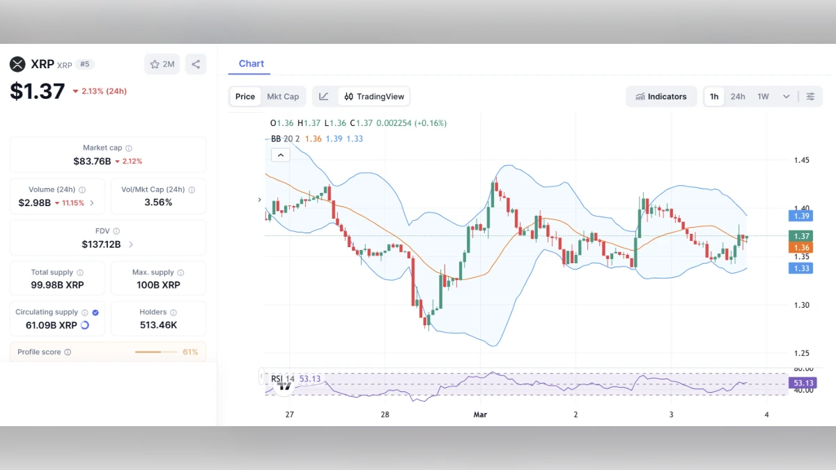The width and height of the screenshot is (836, 470).
Task: Add XRP to watchlist via star icon
Action: (x=155, y=63)
